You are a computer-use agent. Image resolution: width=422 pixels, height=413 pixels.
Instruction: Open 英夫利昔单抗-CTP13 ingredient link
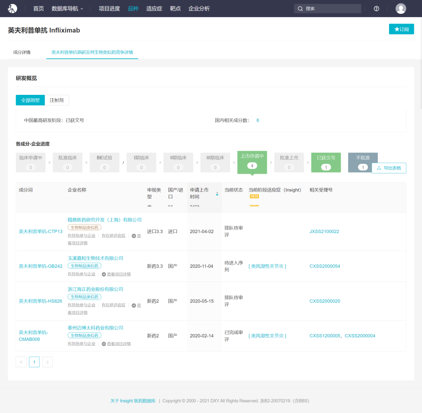coord(41,231)
